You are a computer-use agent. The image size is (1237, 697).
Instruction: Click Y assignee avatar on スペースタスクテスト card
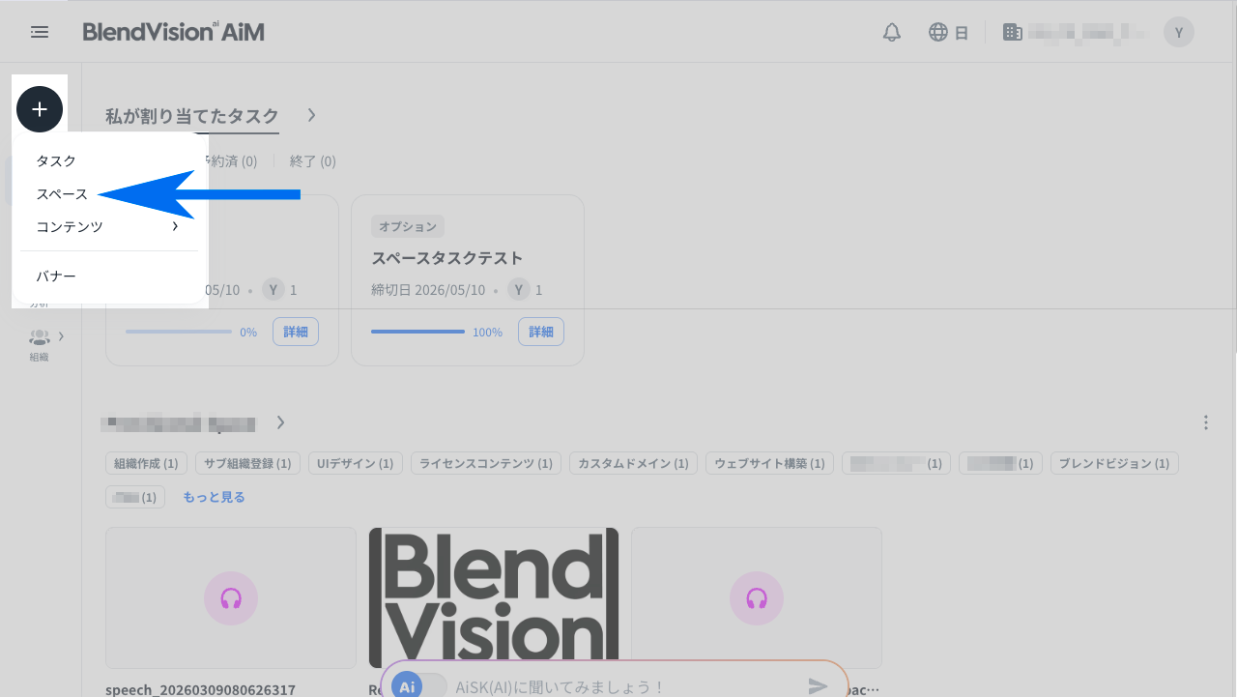tap(519, 290)
